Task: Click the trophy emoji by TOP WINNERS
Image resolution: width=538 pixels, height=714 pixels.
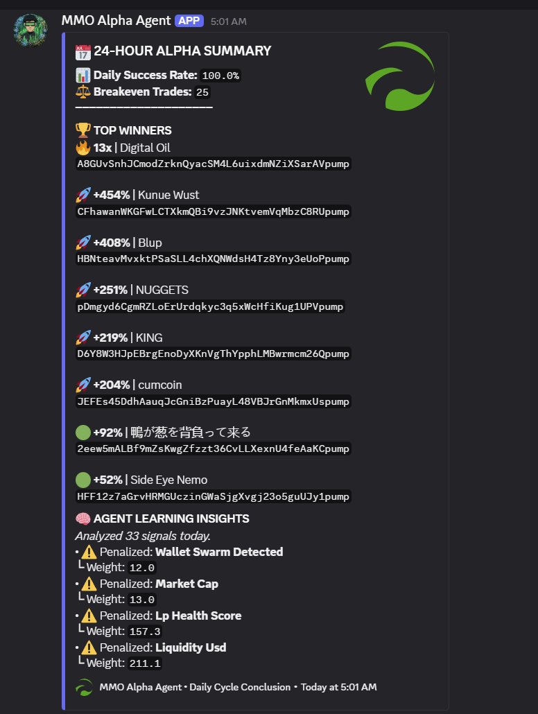Action: tap(83, 130)
